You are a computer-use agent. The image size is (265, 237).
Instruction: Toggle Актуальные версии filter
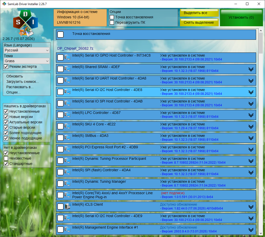pyautogui.click(x=6, y=122)
